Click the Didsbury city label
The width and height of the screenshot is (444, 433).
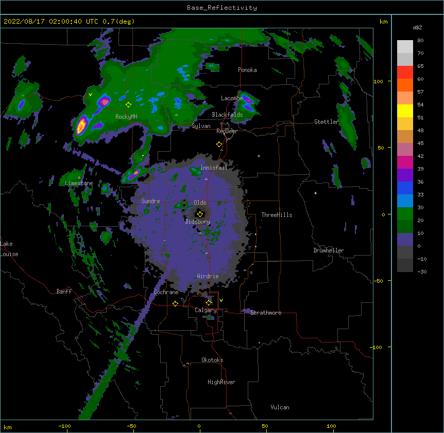(x=197, y=222)
